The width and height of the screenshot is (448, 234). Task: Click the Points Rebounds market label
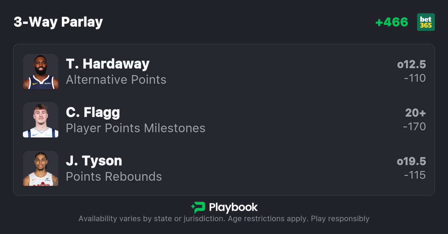(x=114, y=177)
